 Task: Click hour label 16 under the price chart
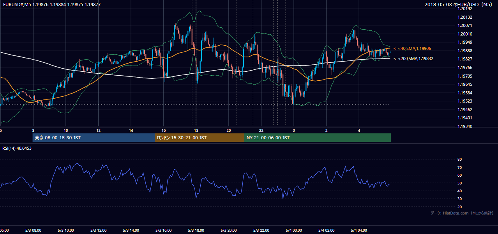[164, 130]
